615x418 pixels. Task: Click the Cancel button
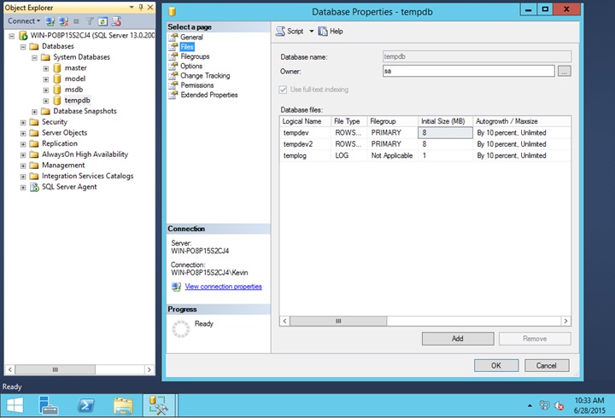coord(547,365)
